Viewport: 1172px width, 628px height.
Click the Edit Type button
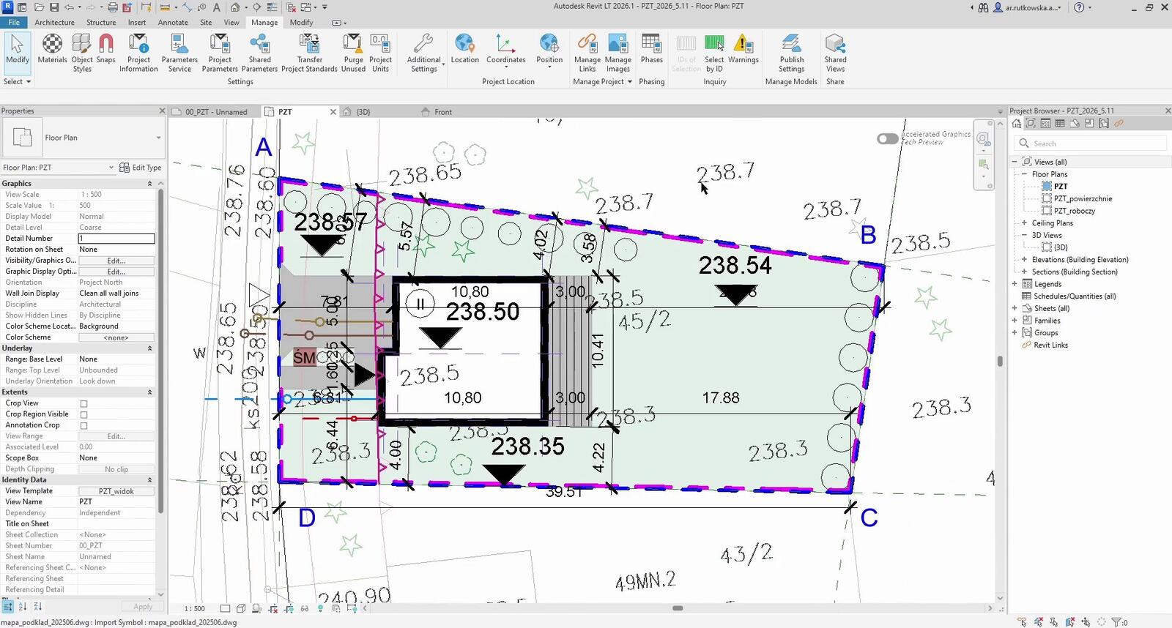point(141,168)
